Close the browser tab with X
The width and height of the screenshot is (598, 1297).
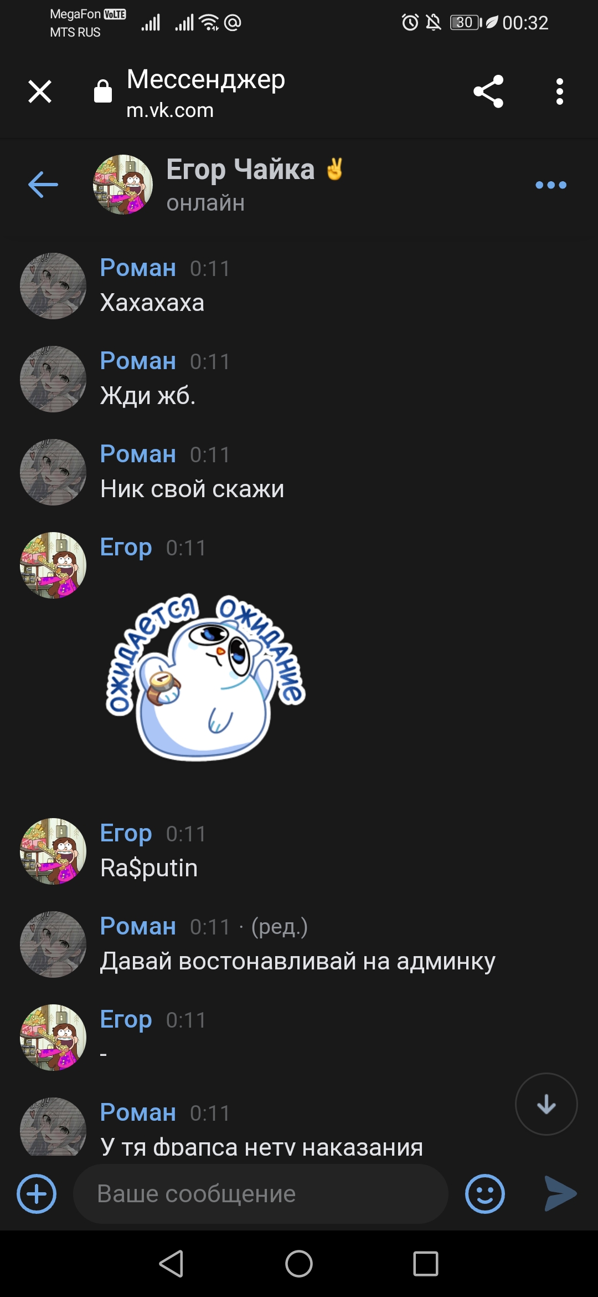click(x=40, y=91)
